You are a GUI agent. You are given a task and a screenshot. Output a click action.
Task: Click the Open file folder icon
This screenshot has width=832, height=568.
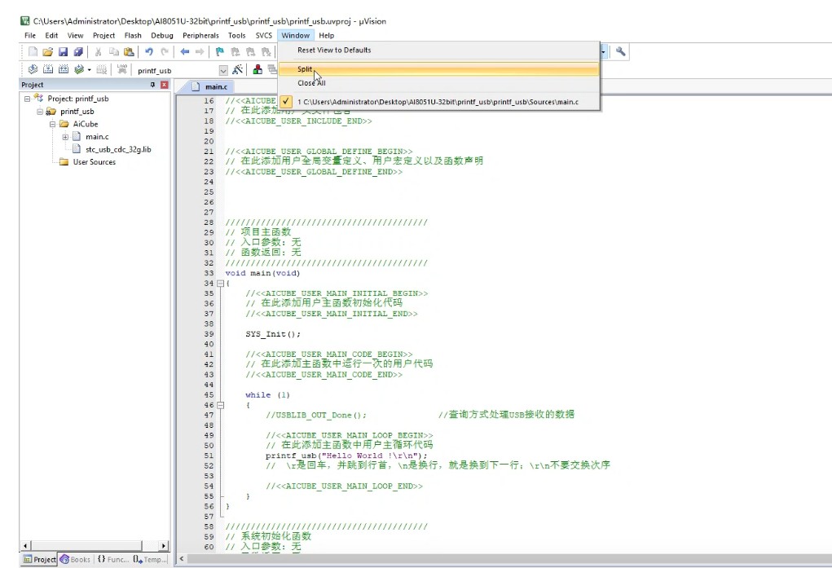coord(48,51)
